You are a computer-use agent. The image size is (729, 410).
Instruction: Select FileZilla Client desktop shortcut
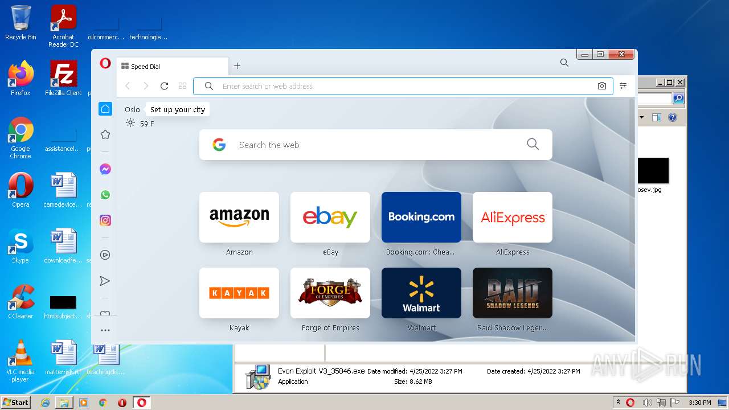(x=63, y=79)
